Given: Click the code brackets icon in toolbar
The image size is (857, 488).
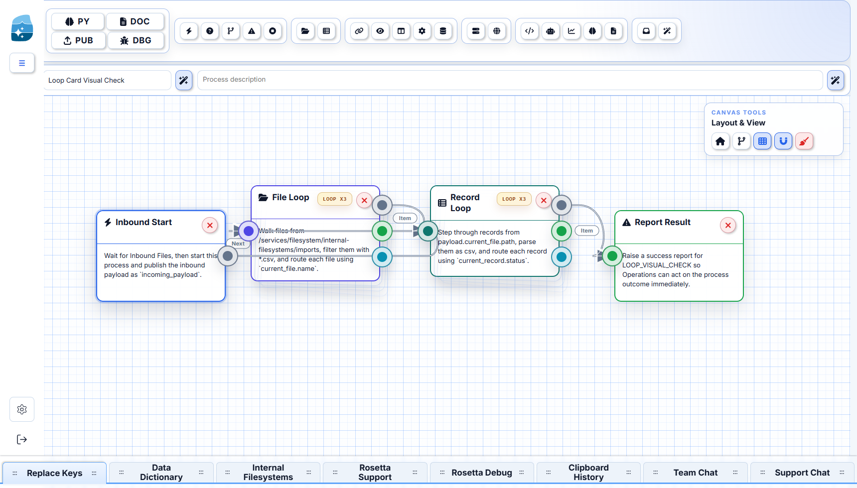Looking at the screenshot, I should click(530, 31).
